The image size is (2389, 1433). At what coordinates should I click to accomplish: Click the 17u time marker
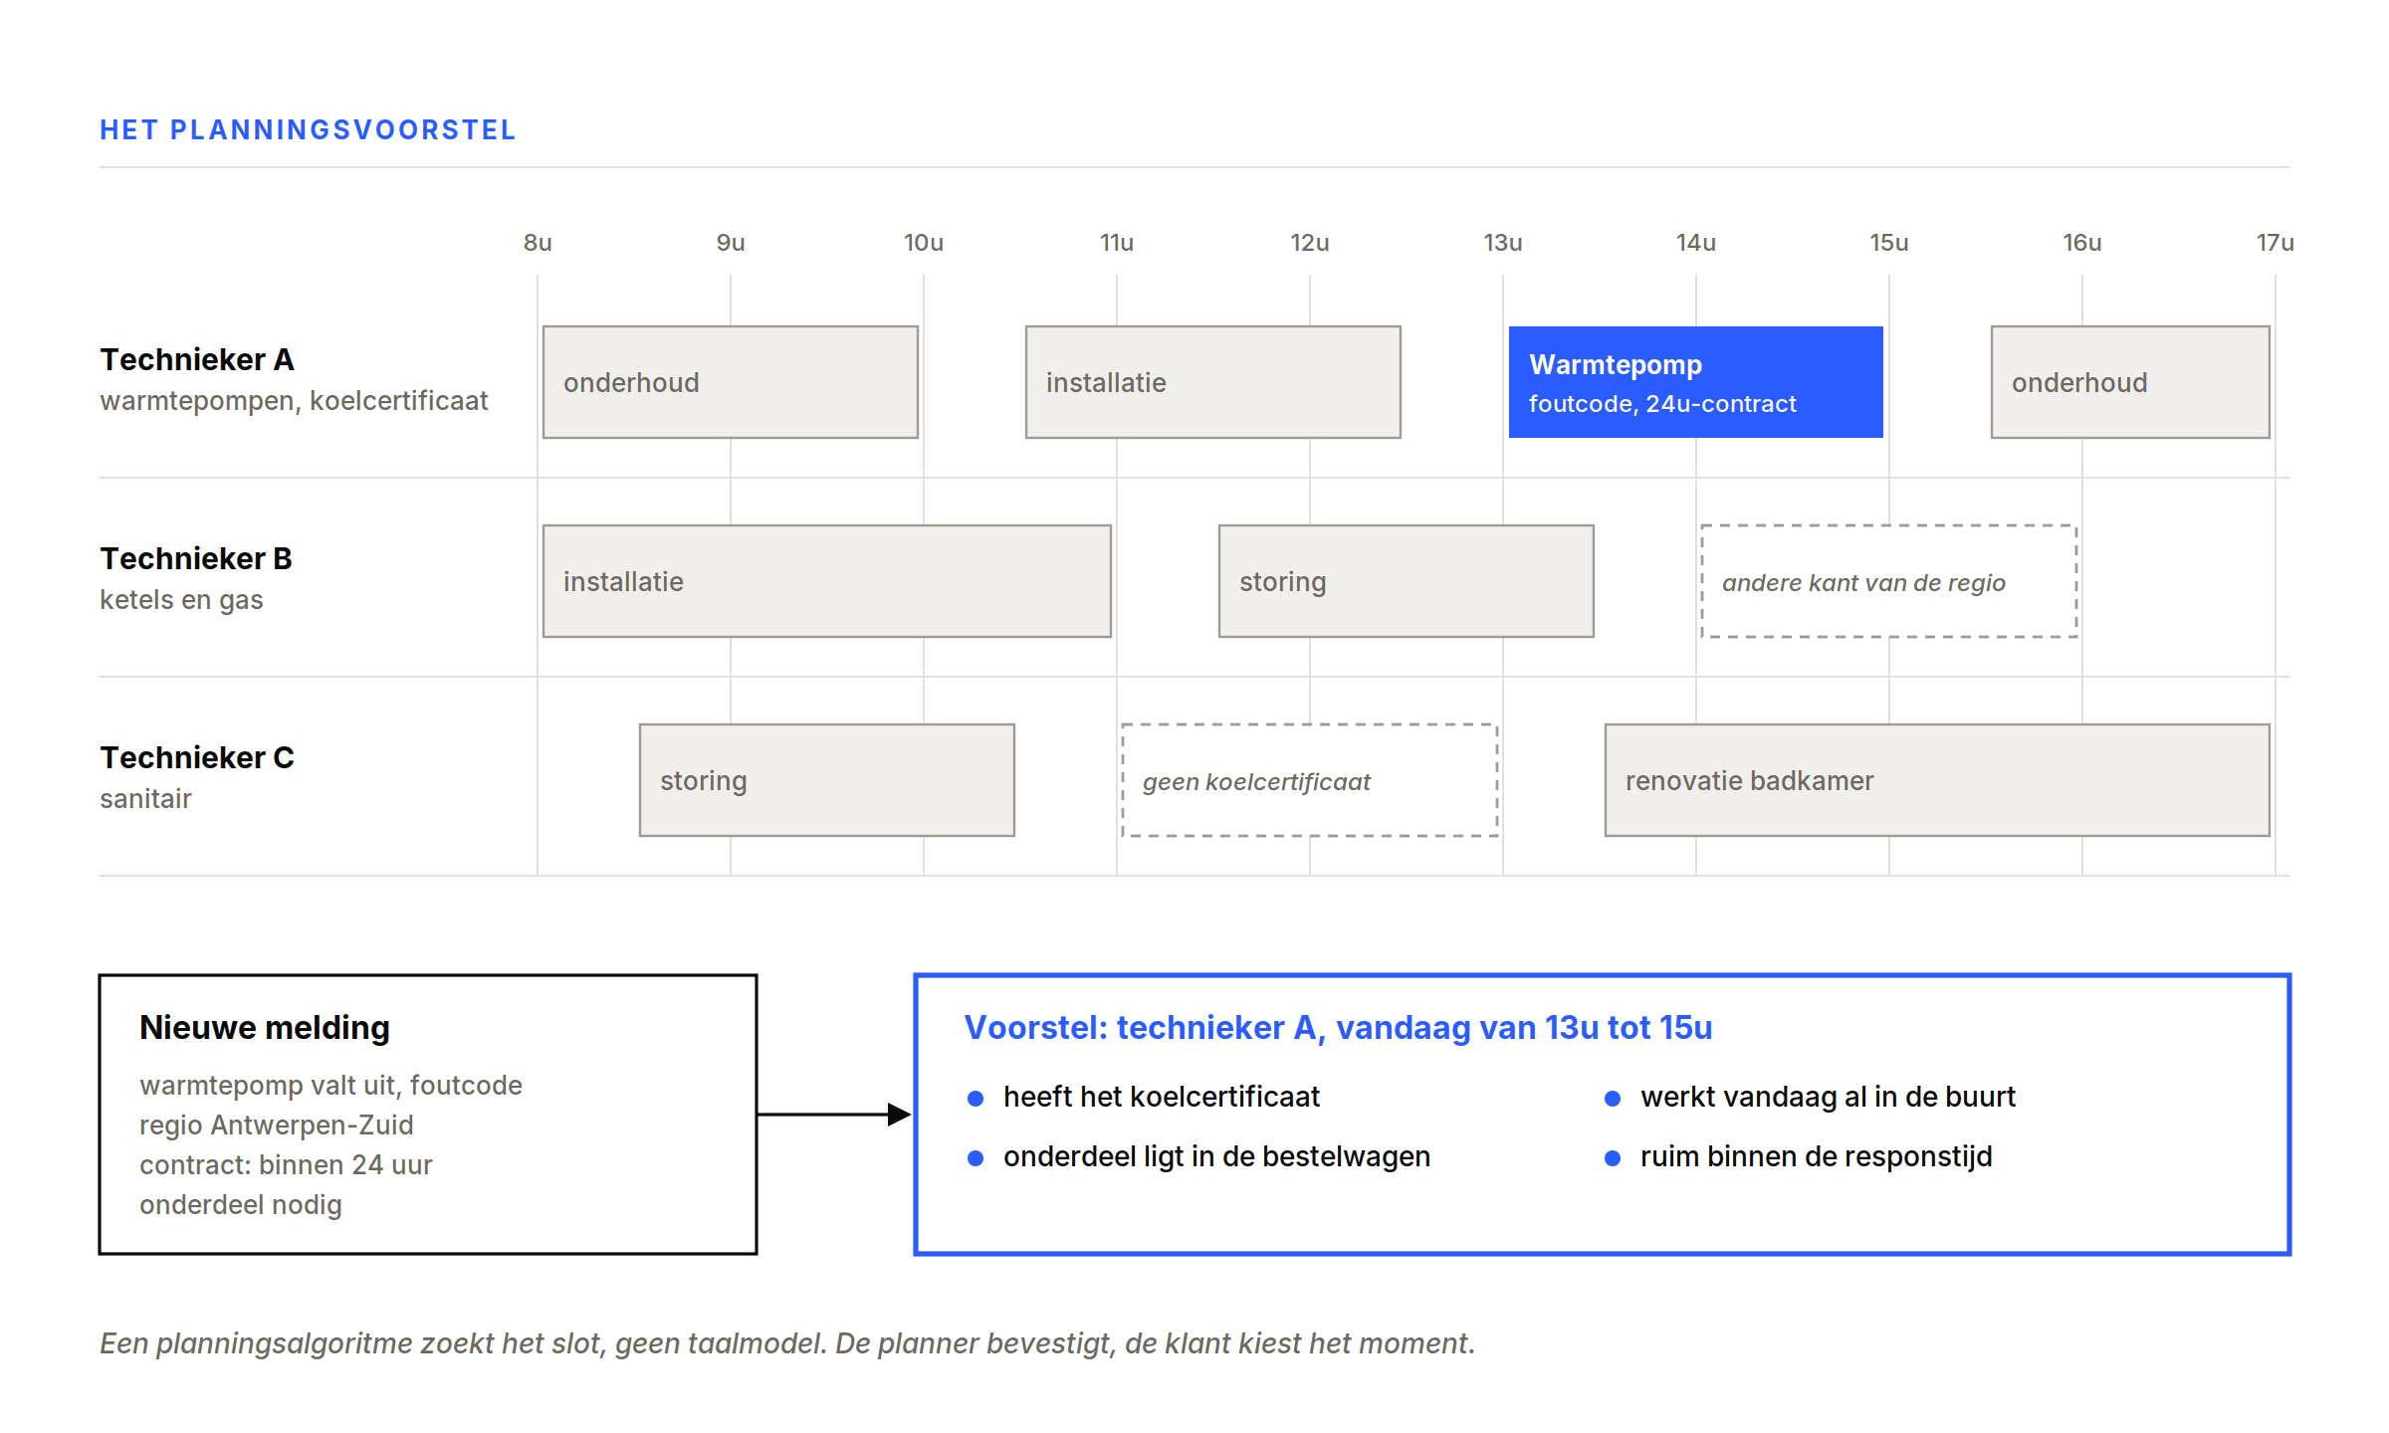[x=2276, y=243]
